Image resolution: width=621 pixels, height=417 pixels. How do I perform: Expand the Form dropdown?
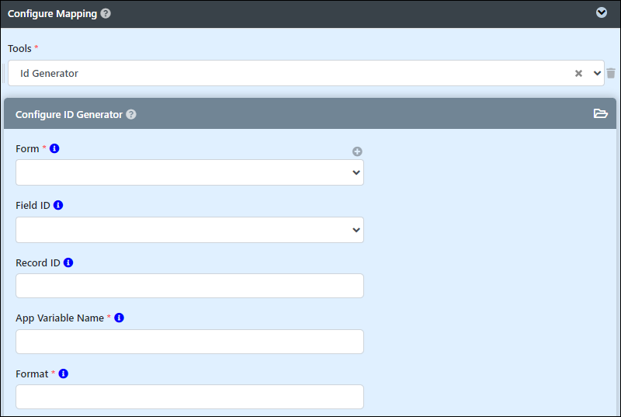point(189,172)
